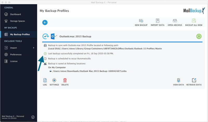Click the Outlook app icon
The height and width of the screenshot is (122, 208).
point(54,36)
